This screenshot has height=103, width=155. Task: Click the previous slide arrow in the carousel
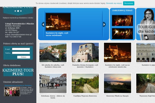point(43,24)
